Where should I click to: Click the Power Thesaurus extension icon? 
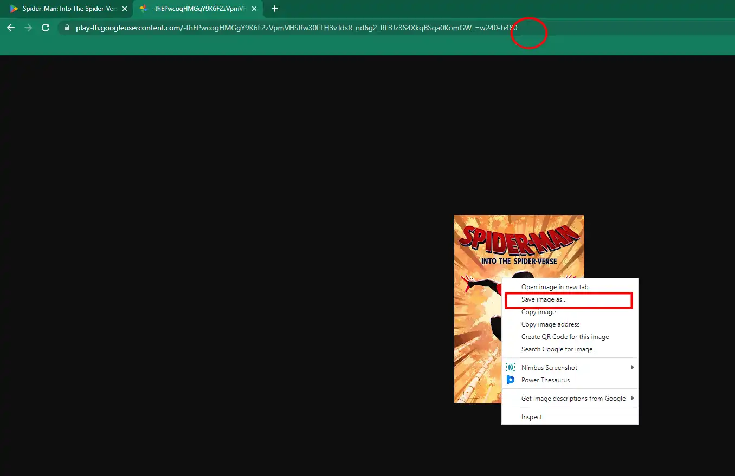click(510, 380)
